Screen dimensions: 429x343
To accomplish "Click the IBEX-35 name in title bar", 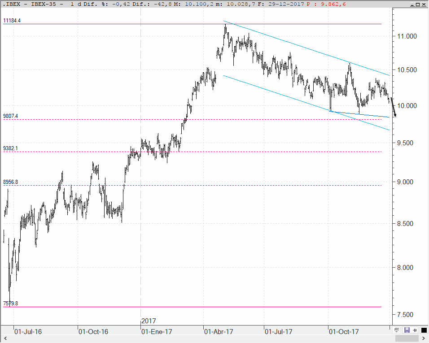I will [43, 4].
